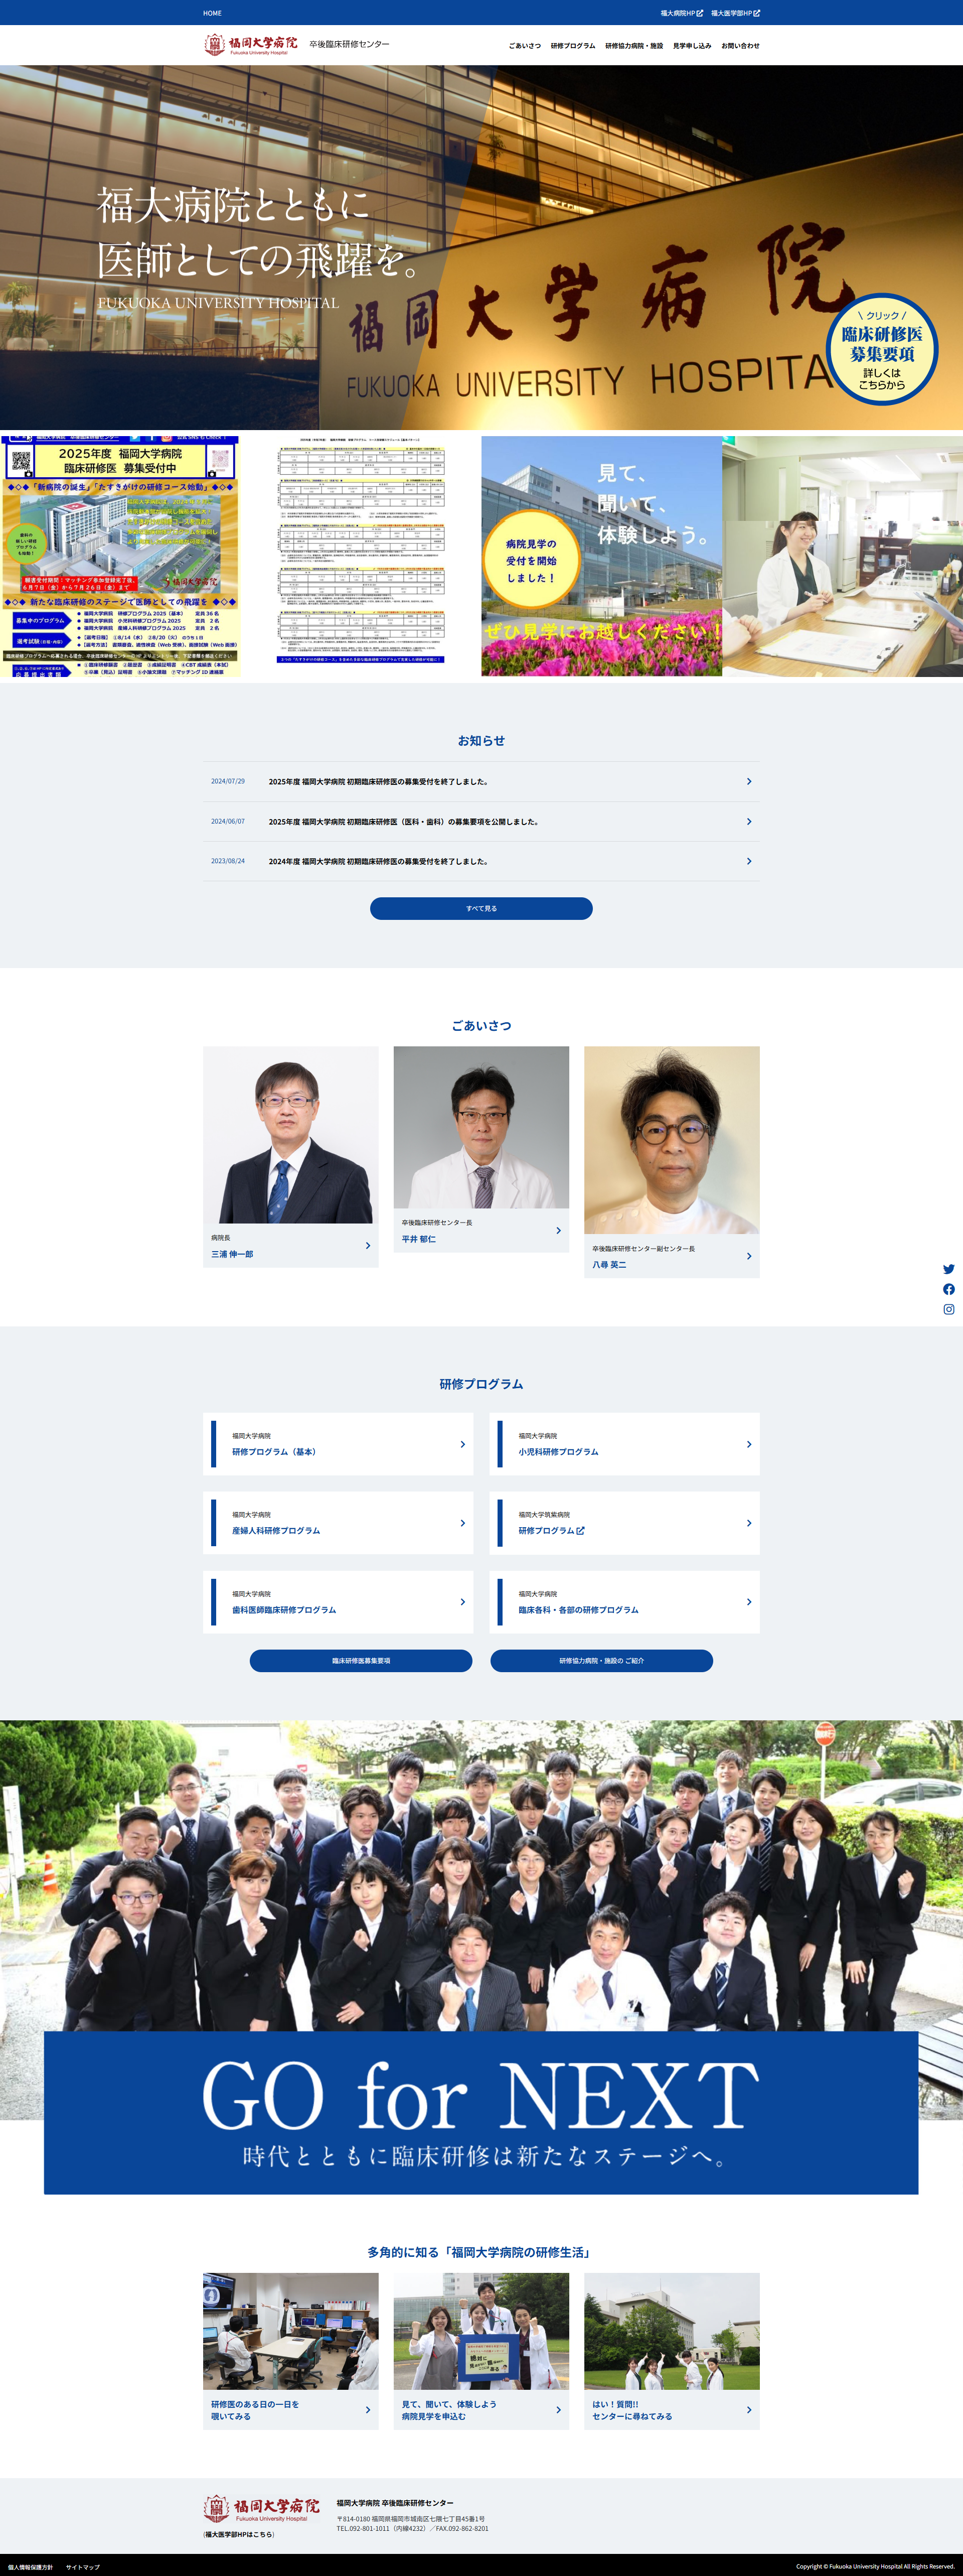Click the round 臨床研修医 募集要項 badge
Viewport: 963px width, 2576px height.
(882, 349)
